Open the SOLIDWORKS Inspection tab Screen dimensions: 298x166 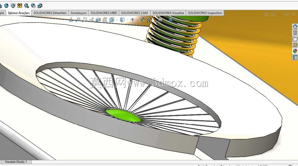click(205, 13)
